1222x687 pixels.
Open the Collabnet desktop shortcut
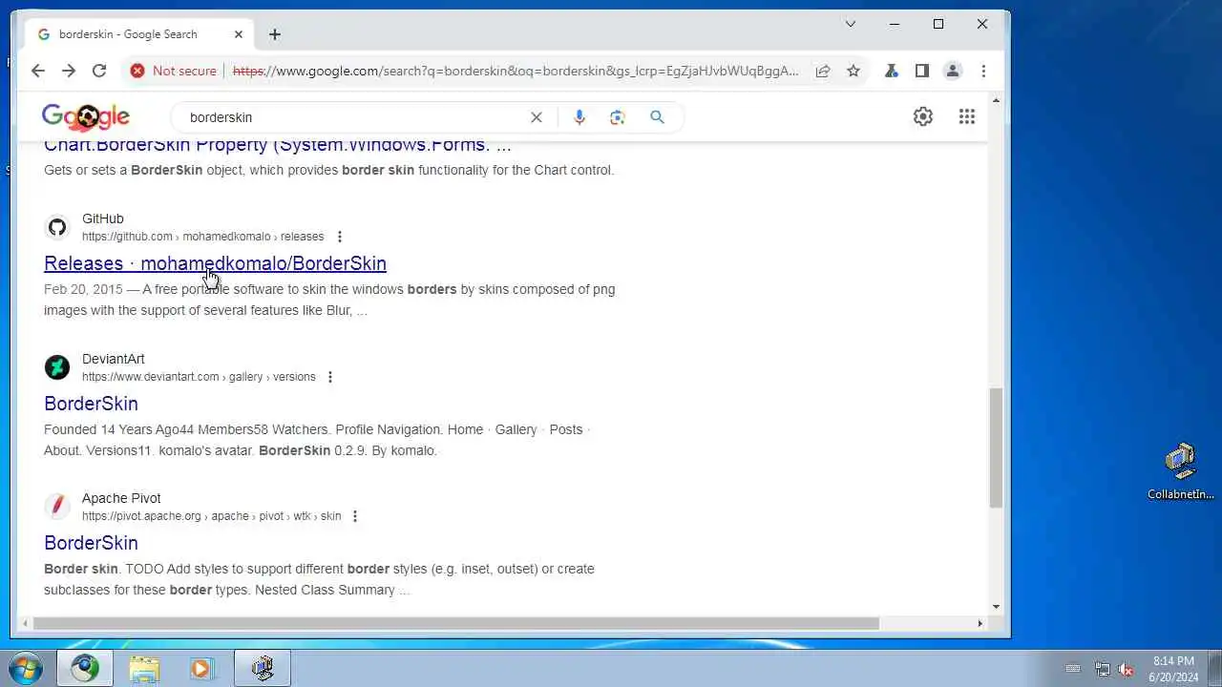pyautogui.click(x=1181, y=471)
